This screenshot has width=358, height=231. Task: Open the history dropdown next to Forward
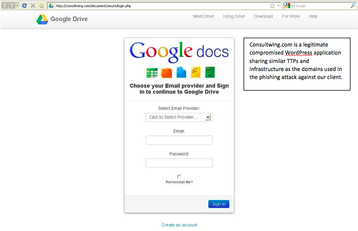click(17, 6)
